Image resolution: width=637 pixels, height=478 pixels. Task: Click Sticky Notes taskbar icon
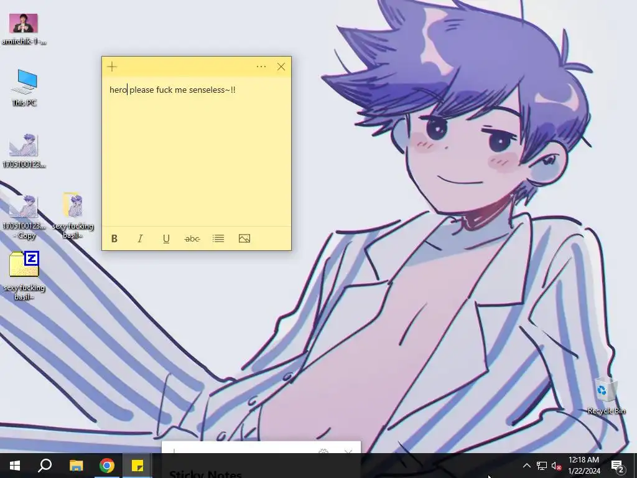(137, 466)
